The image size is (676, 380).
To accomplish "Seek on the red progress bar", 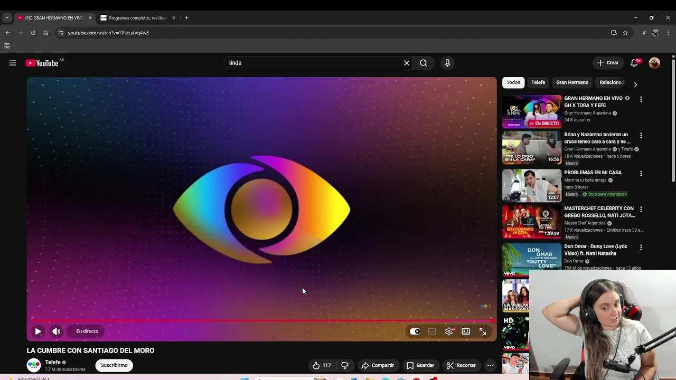I will (x=261, y=320).
